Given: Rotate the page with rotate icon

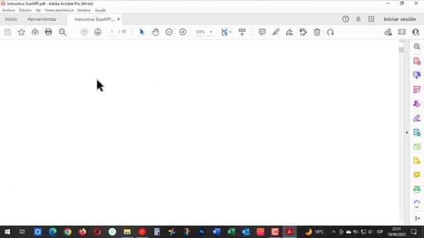Looking at the screenshot, I should click(x=331, y=32).
